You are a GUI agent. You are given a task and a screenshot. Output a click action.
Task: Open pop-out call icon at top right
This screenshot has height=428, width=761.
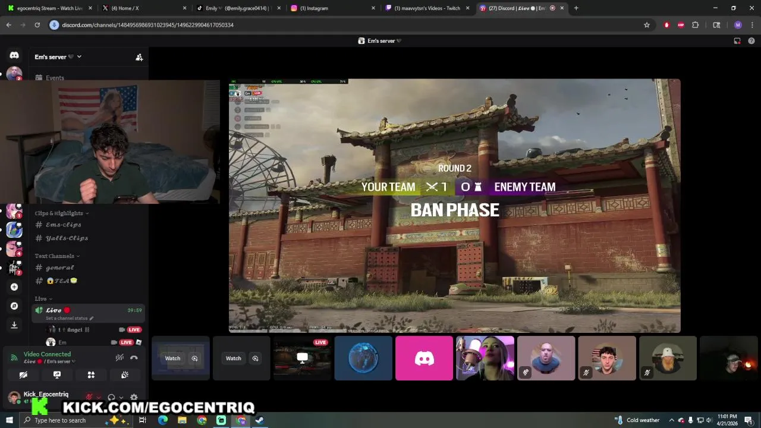[x=737, y=41]
